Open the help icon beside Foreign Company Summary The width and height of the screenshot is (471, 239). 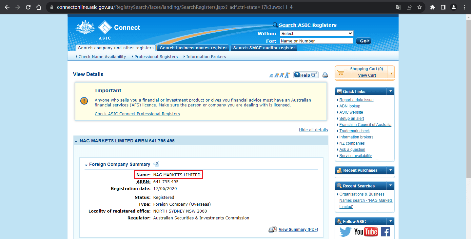pos(156,164)
